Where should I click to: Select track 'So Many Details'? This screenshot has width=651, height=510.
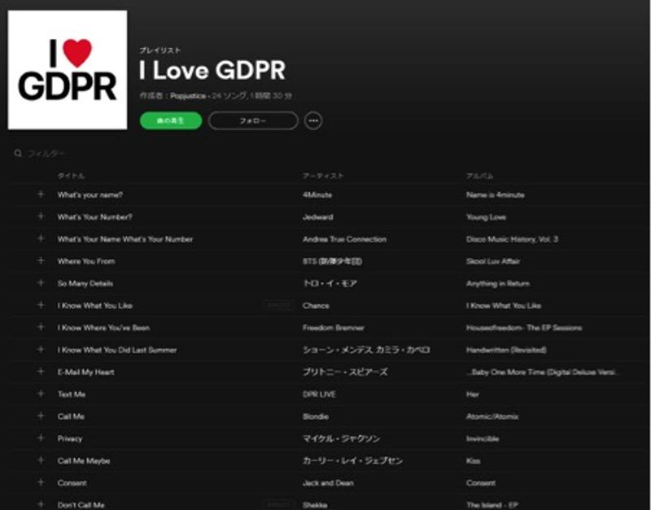tap(85, 284)
